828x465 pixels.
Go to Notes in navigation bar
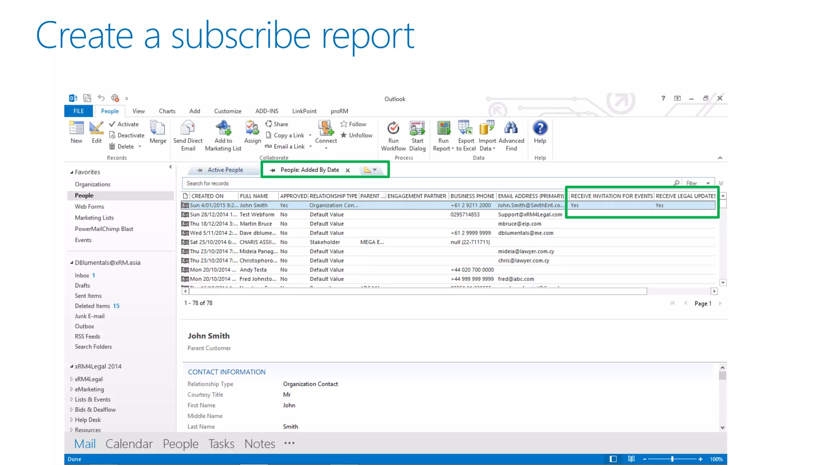click(260, 444)
